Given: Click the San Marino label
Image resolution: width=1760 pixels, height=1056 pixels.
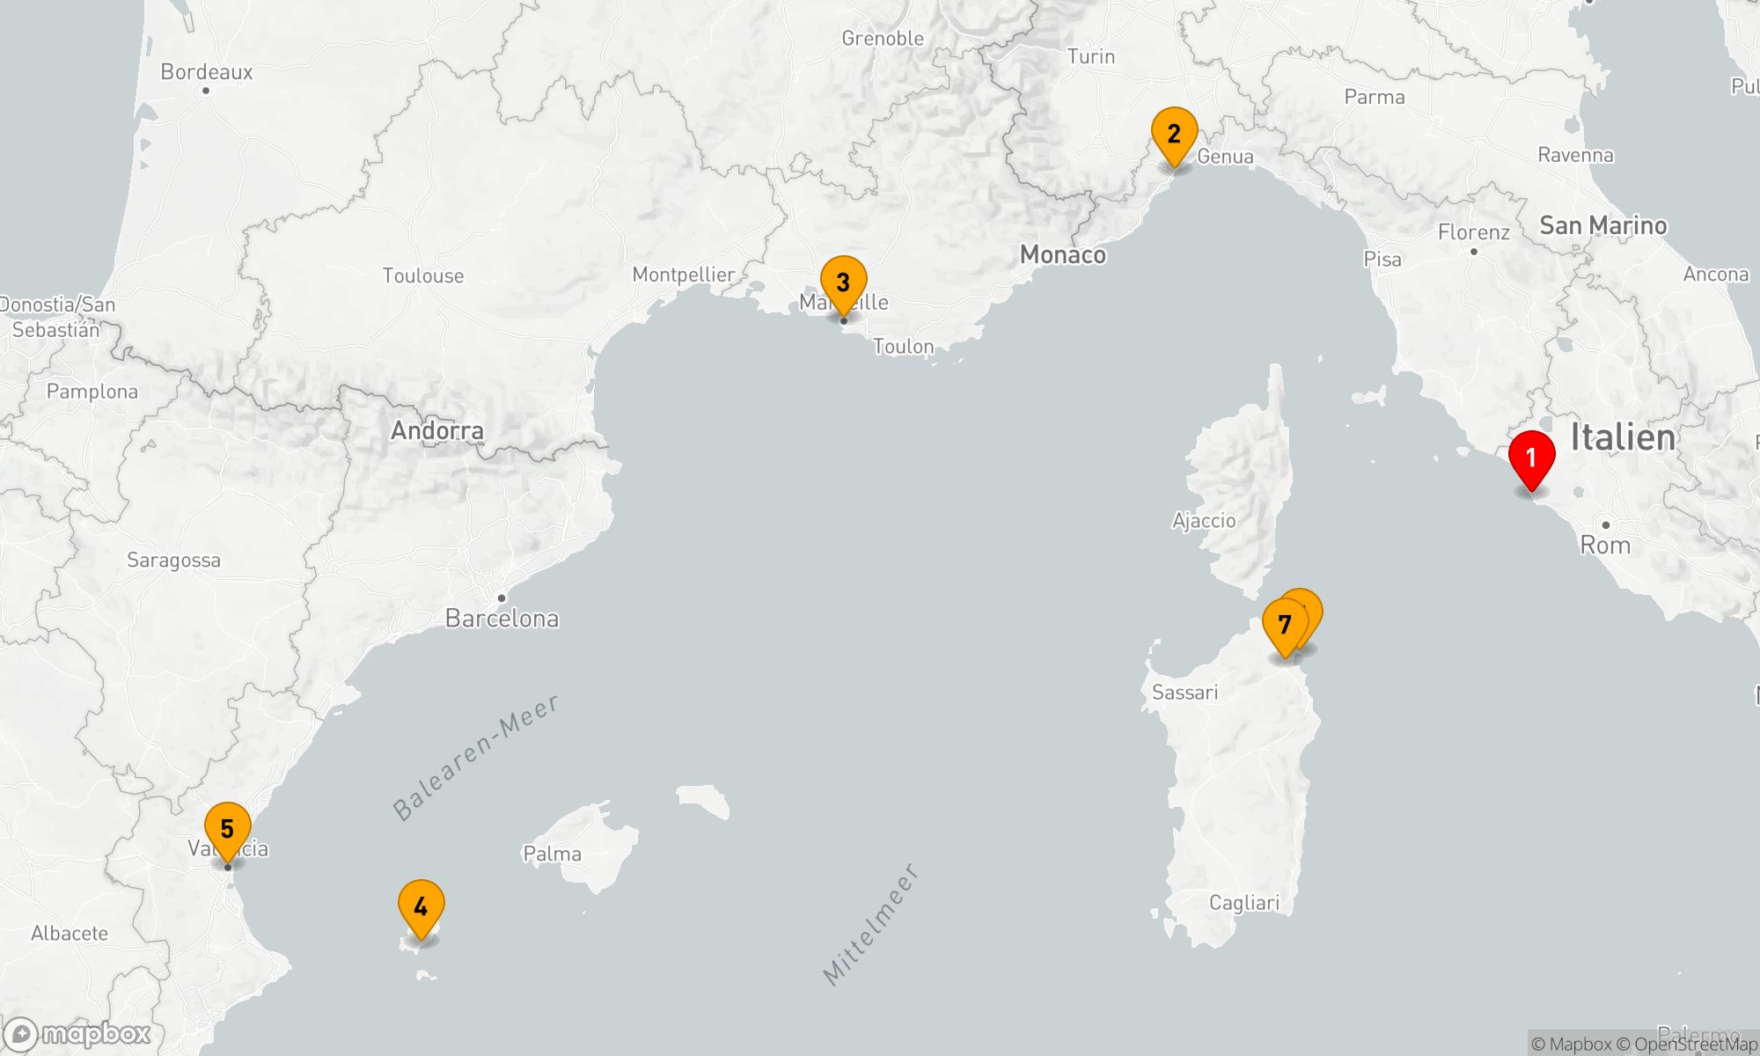Looking at the screenshot, I should pos(1602,226).
